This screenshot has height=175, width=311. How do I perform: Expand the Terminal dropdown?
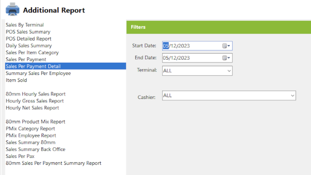[229, 71]
